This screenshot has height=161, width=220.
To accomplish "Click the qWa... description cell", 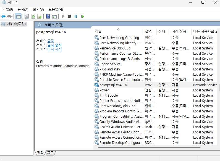I will 149,122.
